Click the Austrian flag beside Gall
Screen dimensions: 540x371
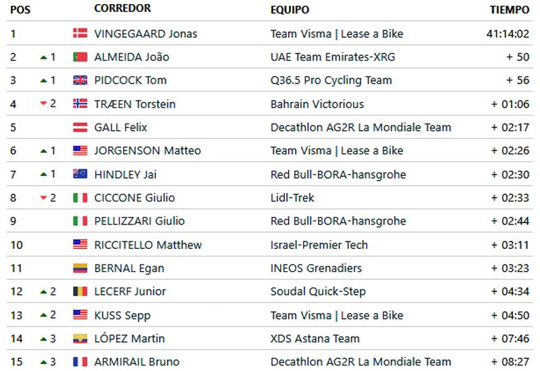[x=80, y=127]
